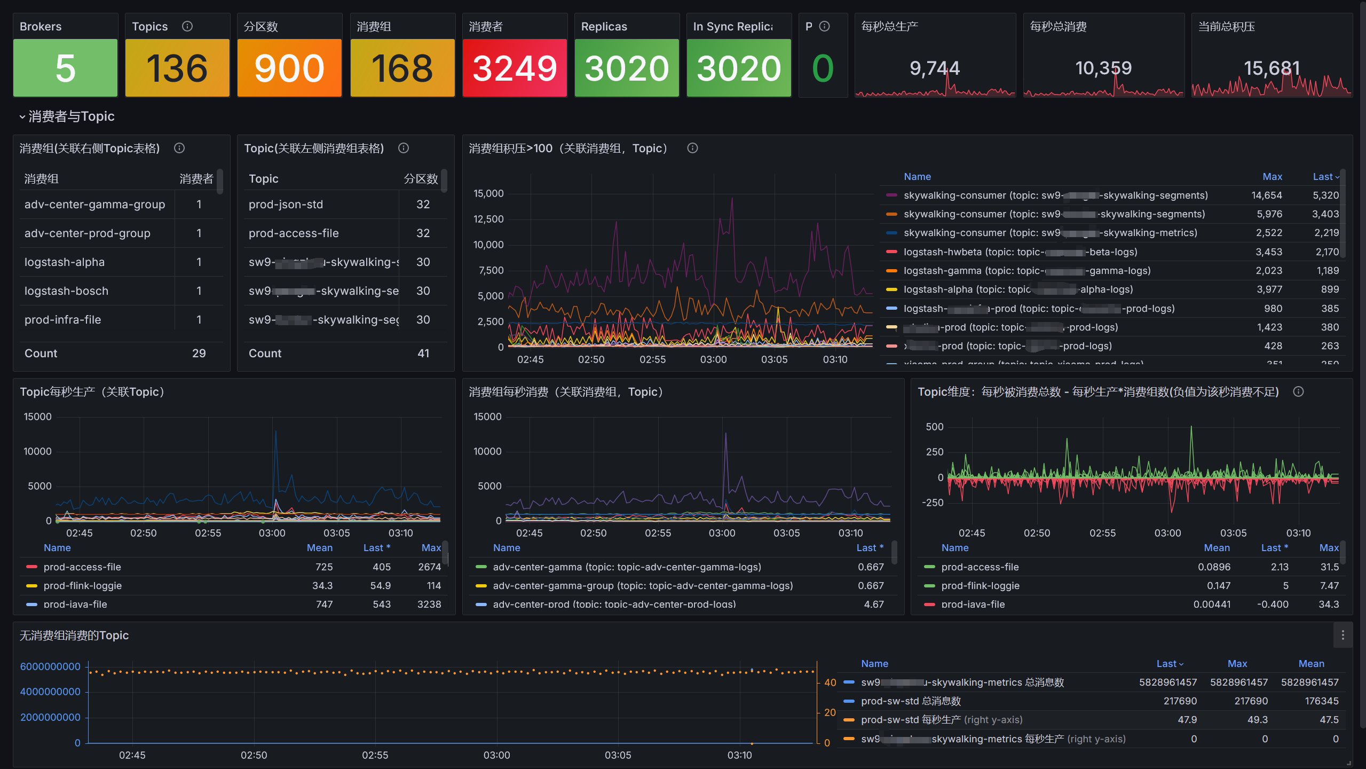Image resolution: width=1366 pixels, height=769 pixels.
Task: Click the adv-center-gamma-group row in the consumer group table
Action: [x=94, y=205]
